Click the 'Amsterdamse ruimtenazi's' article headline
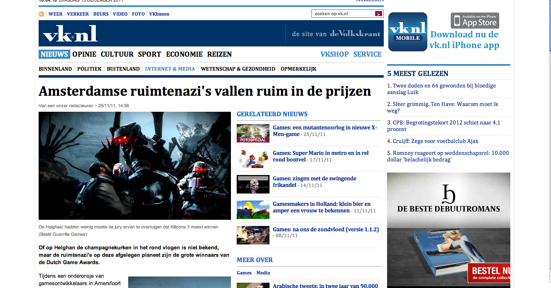The image size is (551, 288). (x=205, y=91)
